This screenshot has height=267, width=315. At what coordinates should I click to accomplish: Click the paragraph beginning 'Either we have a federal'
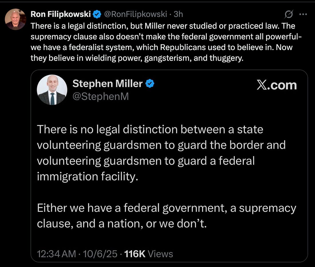tap(166, 216)
